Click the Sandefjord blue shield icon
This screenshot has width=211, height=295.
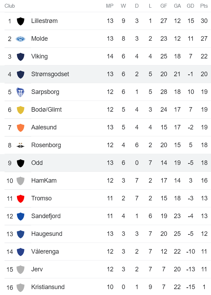tap(20, 216)
